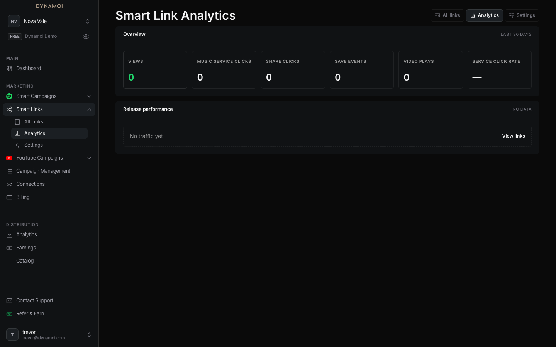The height and width of the screenshot is (347, 556).
Task: Click the 'Smart Link Analytics' page title
Action: tap(176, 15)
